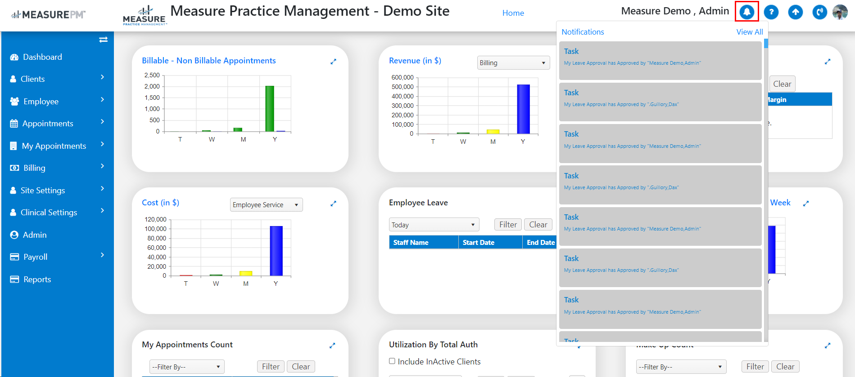Screen dimensions: 855x377
Task: Expand the Billing submenu chevron
Action: point(103,166)
